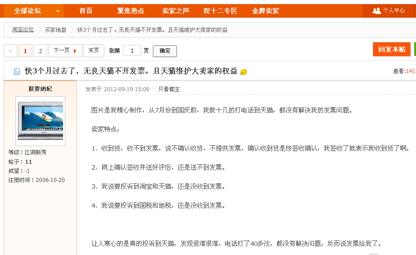Viewport: 416px width, 255px height.
Task: Open author 朕要纳妃 profile name
Action: click(40, 88)
